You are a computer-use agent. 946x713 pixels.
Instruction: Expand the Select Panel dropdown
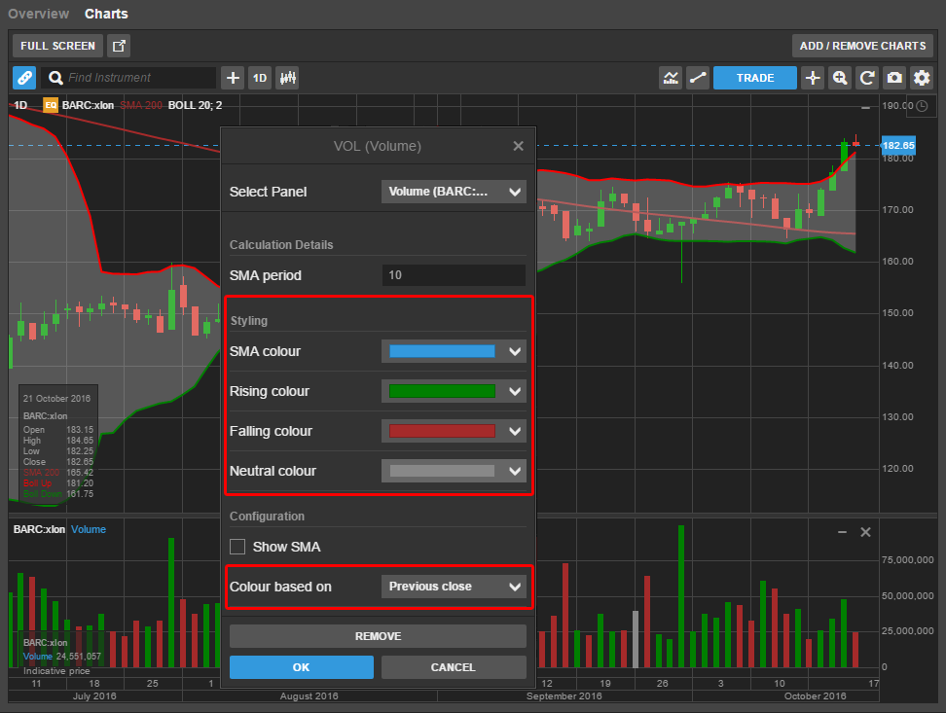coord(454,192)
